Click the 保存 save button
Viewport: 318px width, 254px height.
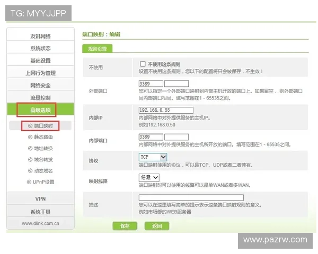[x=125, y=226]
